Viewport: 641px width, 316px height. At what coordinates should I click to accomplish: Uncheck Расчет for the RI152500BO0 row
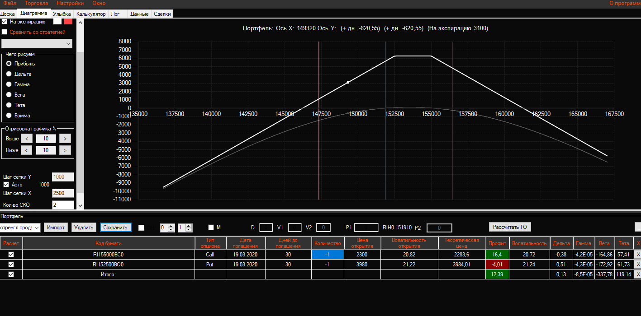(11, 265)
